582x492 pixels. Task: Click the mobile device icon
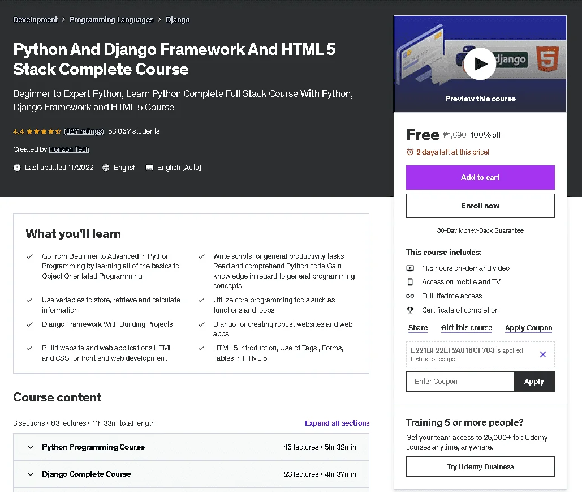(x=410, y=282)
